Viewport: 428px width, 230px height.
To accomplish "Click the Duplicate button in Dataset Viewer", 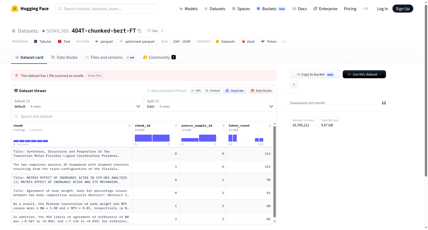I will tap(235, 91).
